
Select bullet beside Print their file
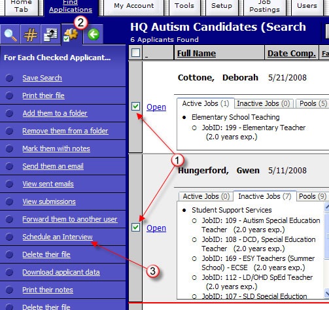(9, 95)
